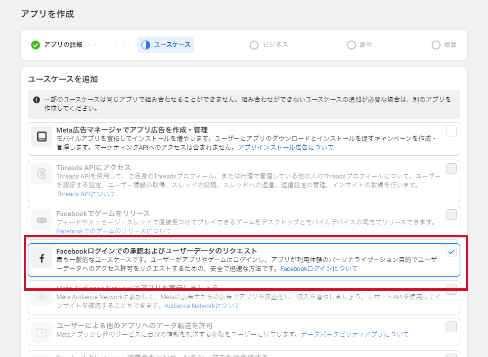This screenshot has width=488, height=357.
Task: Click the Threads logo icon
Action: (42, 174)
